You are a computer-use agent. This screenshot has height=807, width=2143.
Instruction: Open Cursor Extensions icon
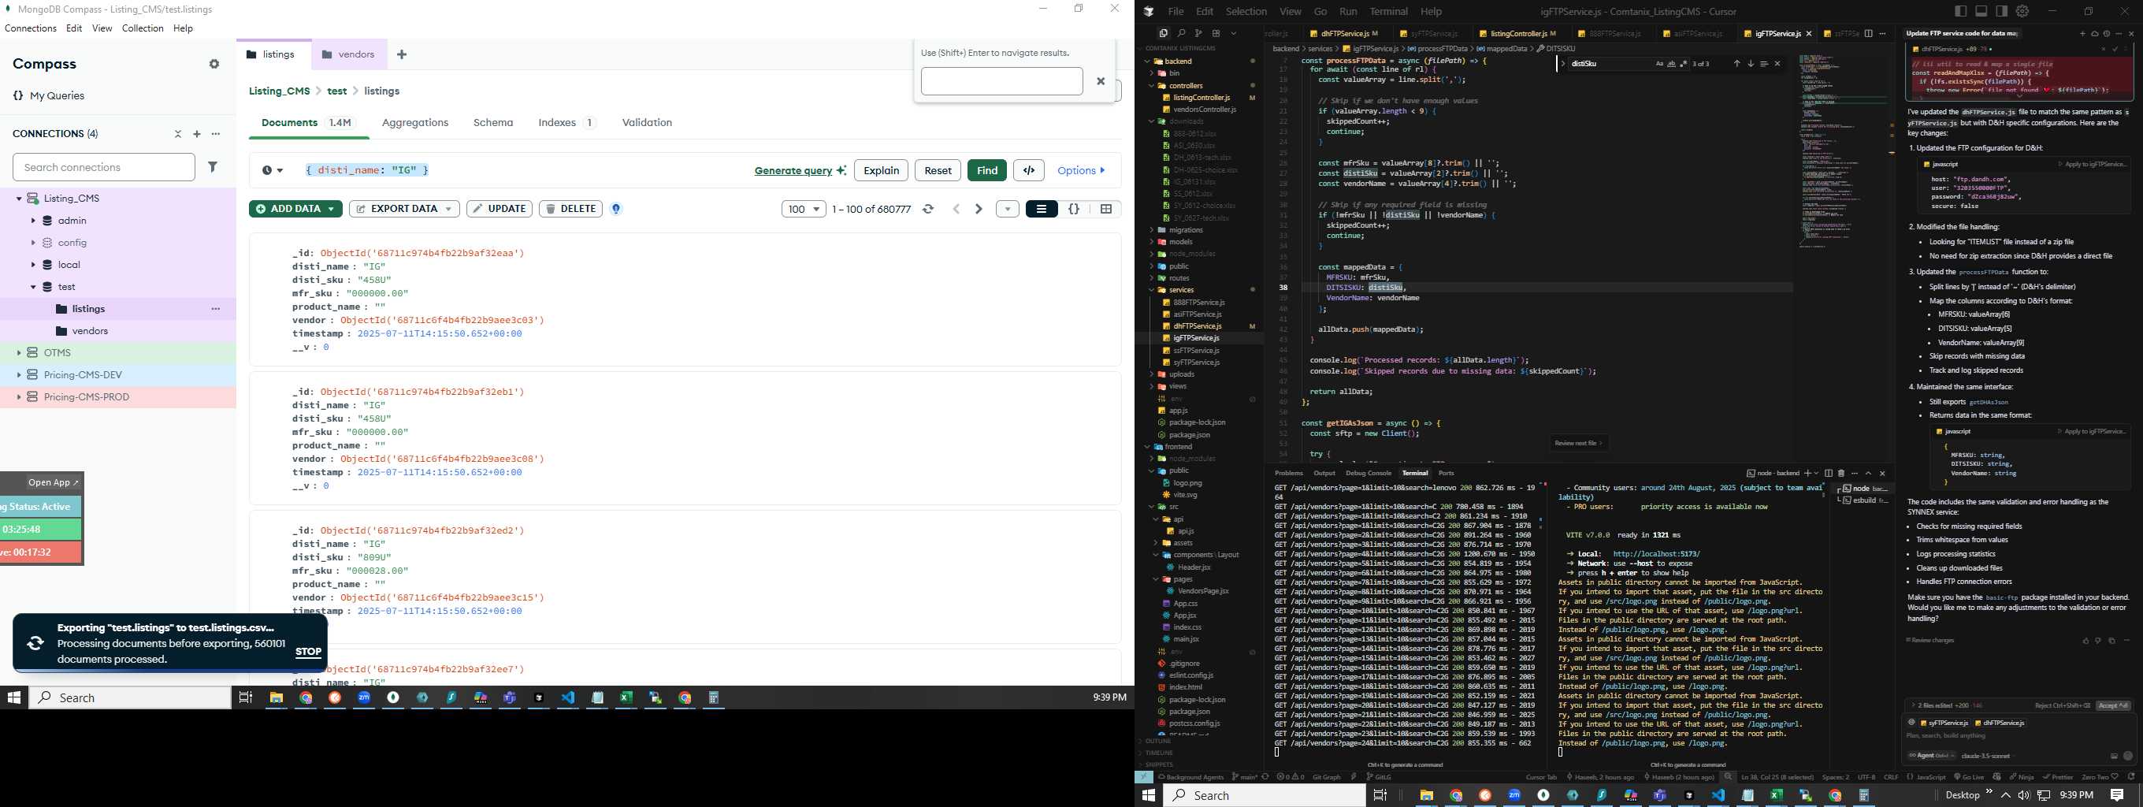[1216, 33]
